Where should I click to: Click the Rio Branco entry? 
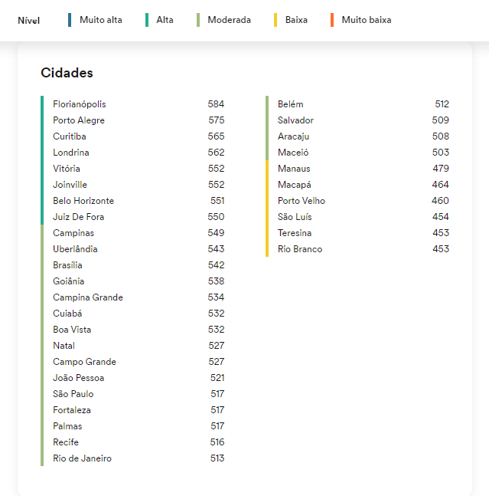click(x=300, y=249)
